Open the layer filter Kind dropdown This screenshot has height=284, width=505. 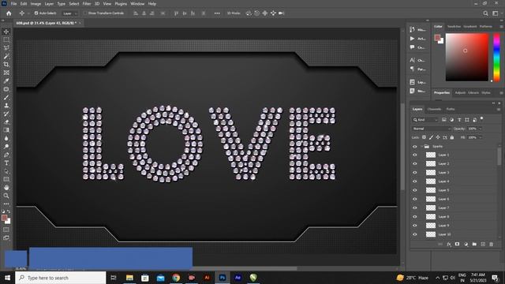[425, 120]
